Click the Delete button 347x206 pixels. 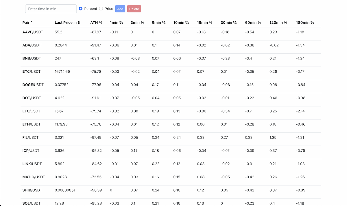[x=134, y=9]
